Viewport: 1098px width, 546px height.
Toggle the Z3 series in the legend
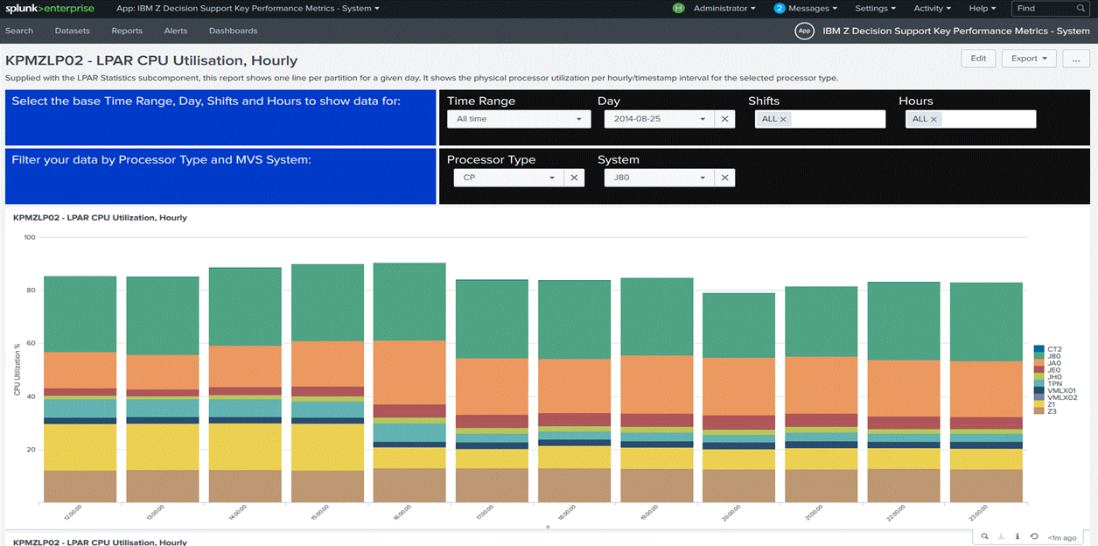1050,410
